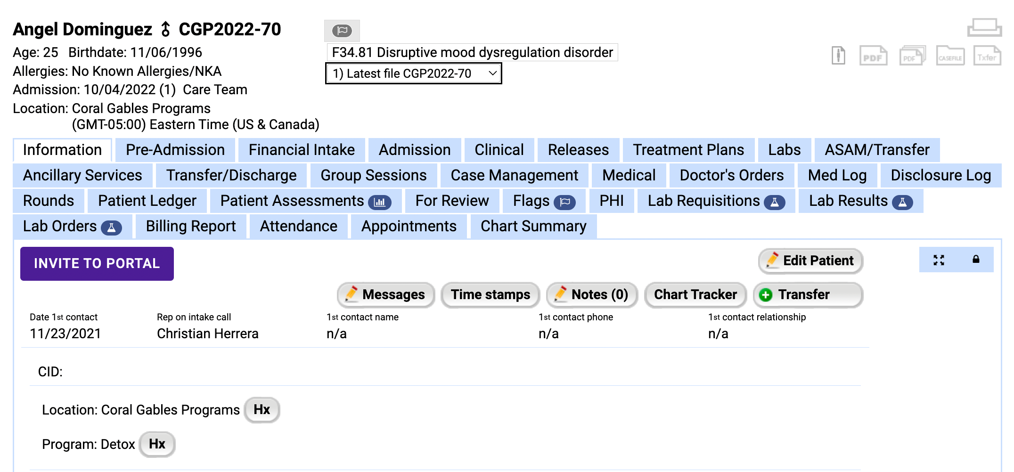Click the Edit Patient button

click(x=810, y=260)
